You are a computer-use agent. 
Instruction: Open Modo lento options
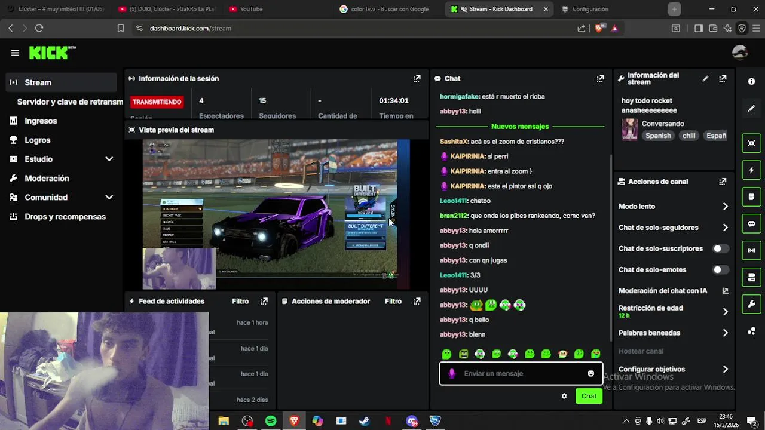(674, 207)
